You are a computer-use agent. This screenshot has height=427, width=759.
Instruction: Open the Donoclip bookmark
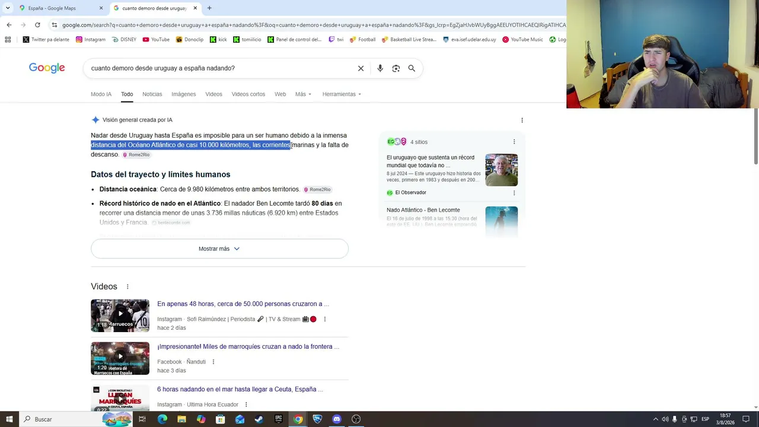[x=190, y=40]
